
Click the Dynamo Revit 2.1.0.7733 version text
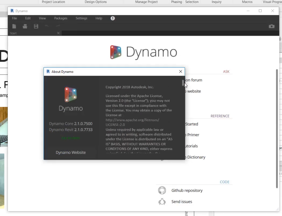[71, 129]
